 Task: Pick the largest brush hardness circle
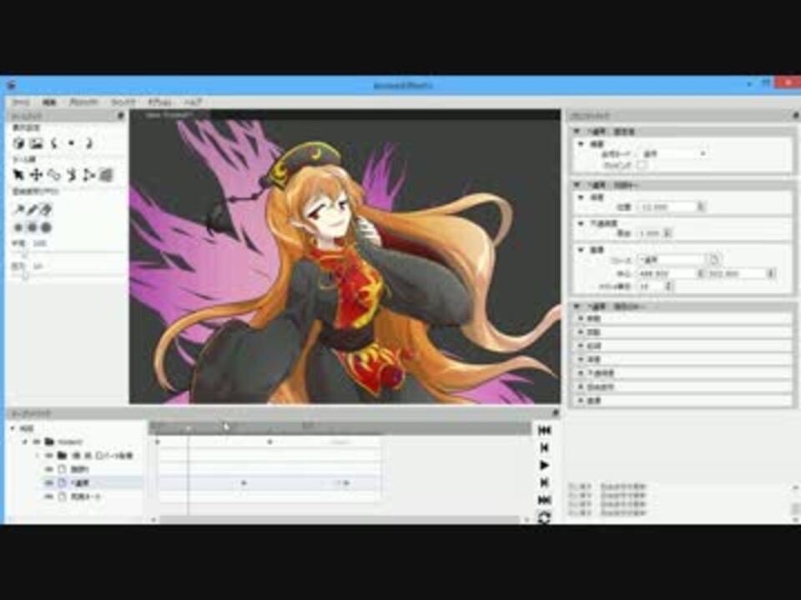pyautogui.click(x=47, y=227)
